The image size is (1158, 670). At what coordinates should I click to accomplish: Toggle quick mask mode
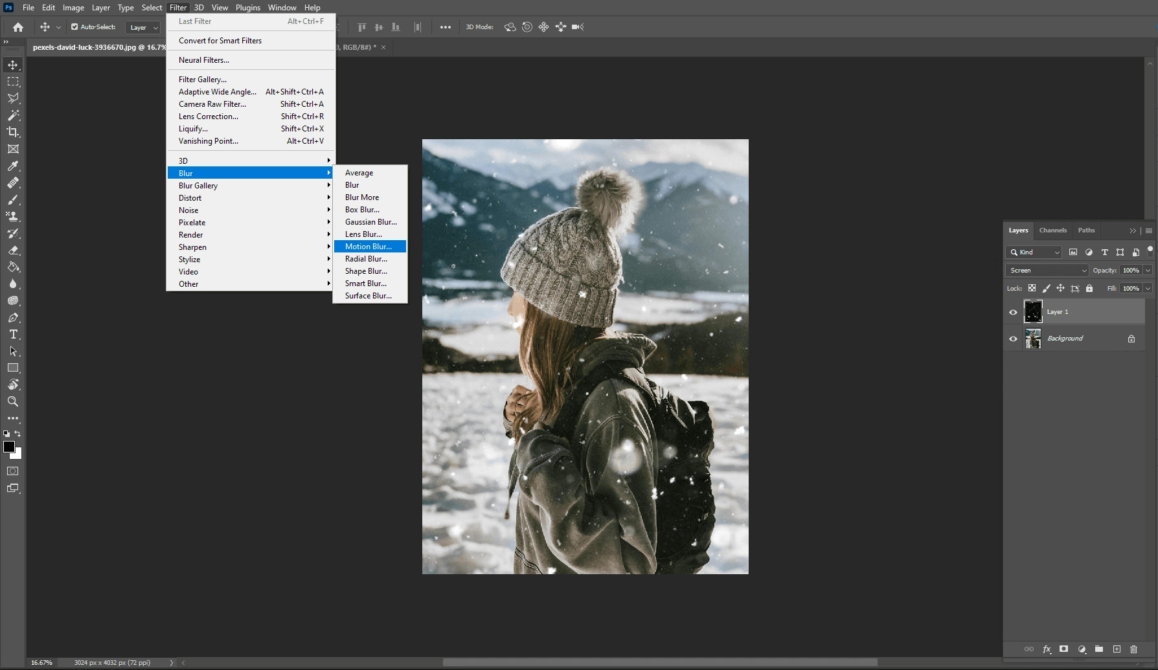13,471
